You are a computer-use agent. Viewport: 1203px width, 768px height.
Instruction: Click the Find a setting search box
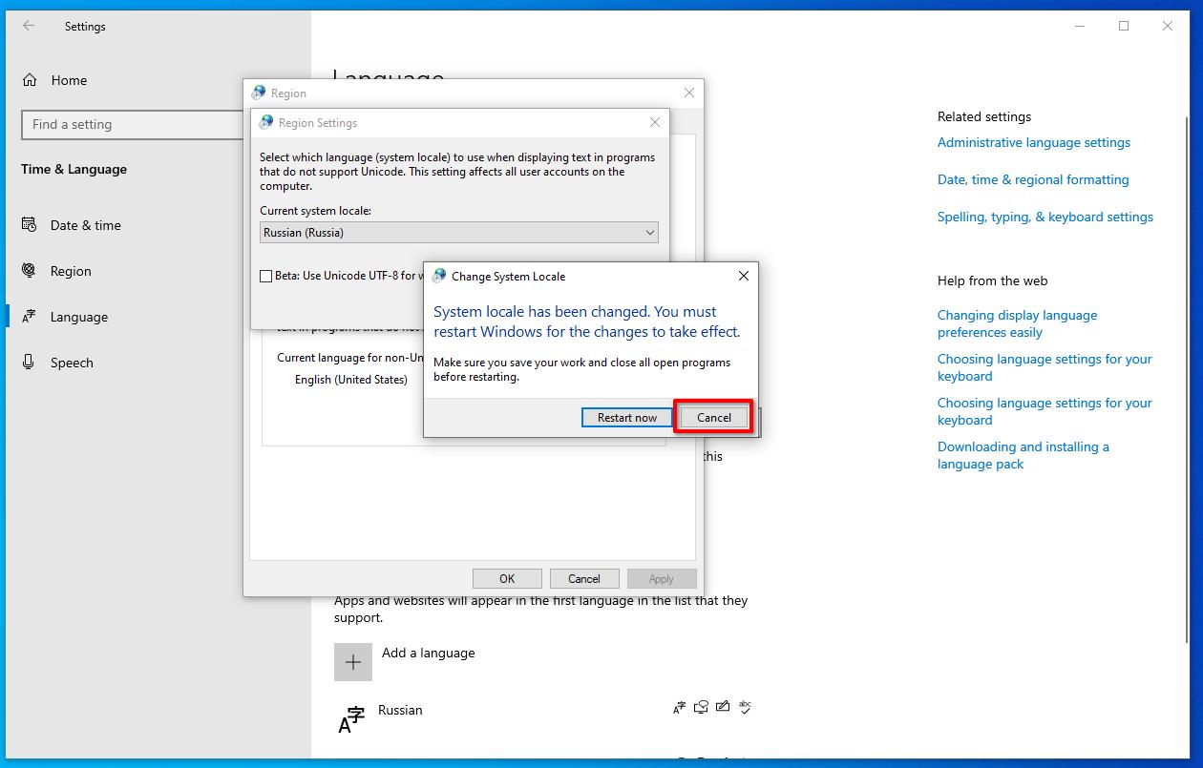[x=132, y=124]
